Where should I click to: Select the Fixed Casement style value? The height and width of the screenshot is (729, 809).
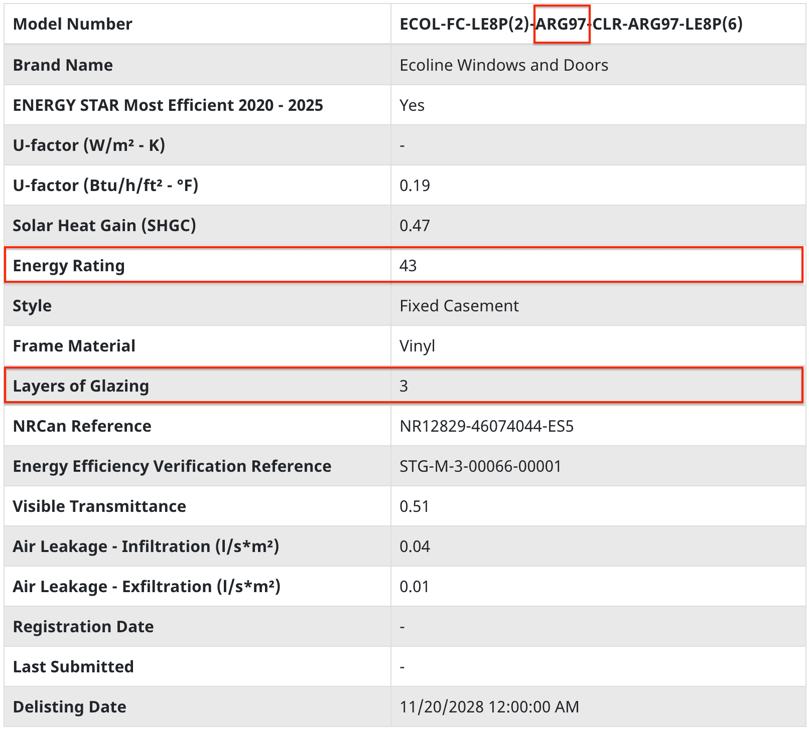click(x=459, y=306)
